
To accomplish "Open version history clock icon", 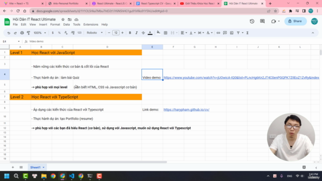I will [x=252, y=21].
